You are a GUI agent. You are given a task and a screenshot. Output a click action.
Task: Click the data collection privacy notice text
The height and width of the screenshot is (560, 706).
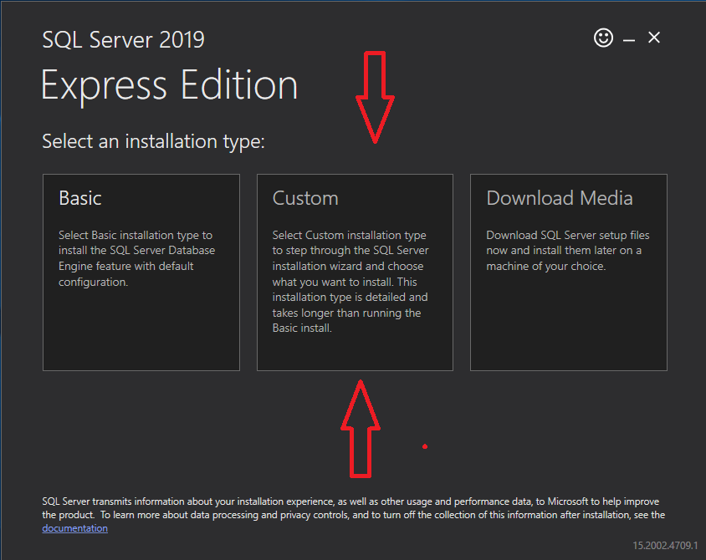point(353,508)
